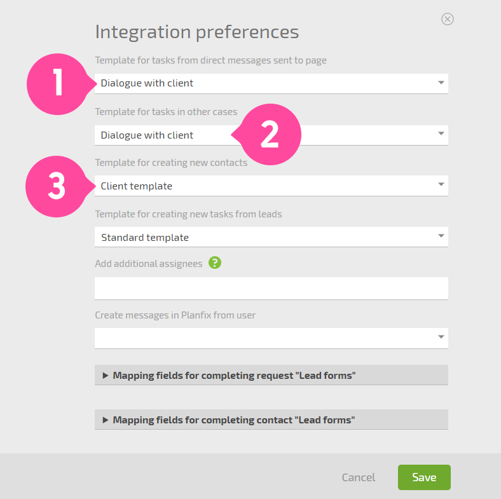Open arrow of direct messages template dropdown
The image size is (501, 499).
pos(441,83)
